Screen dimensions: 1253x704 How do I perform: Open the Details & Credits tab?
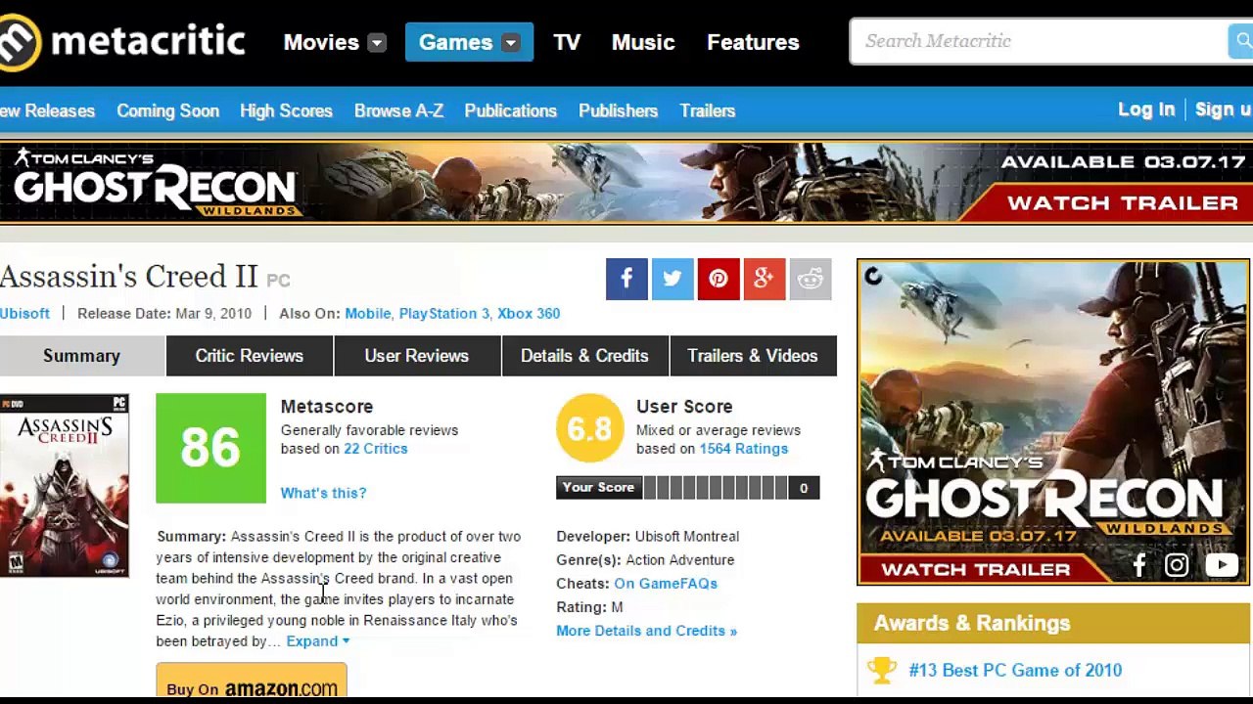pyautogui.click(x=584, y=356)
